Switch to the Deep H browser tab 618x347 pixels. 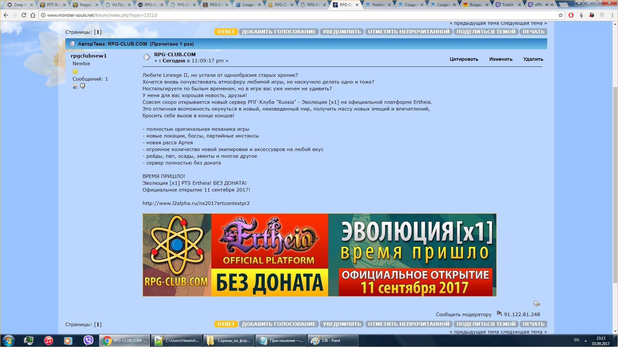click(x=20, y=5)
